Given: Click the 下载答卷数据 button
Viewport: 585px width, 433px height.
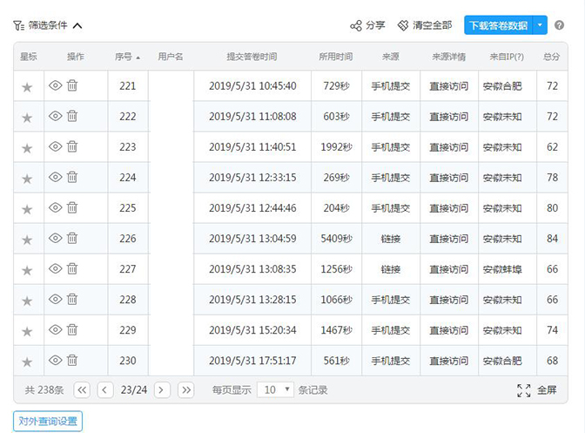Looking at the screenshot, I should [x=497, y=25].
